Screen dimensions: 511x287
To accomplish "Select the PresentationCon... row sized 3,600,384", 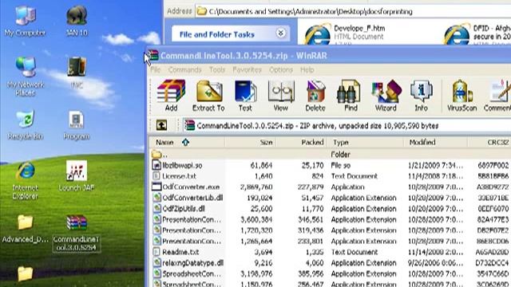I will pyautogui.click(x=330, y=219).
